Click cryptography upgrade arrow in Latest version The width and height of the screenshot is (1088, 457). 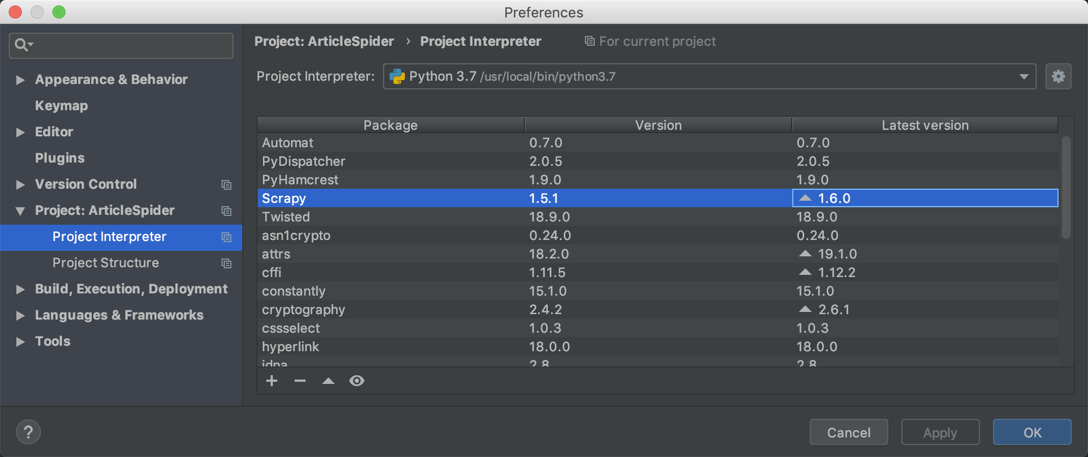[x=805, y=309]
